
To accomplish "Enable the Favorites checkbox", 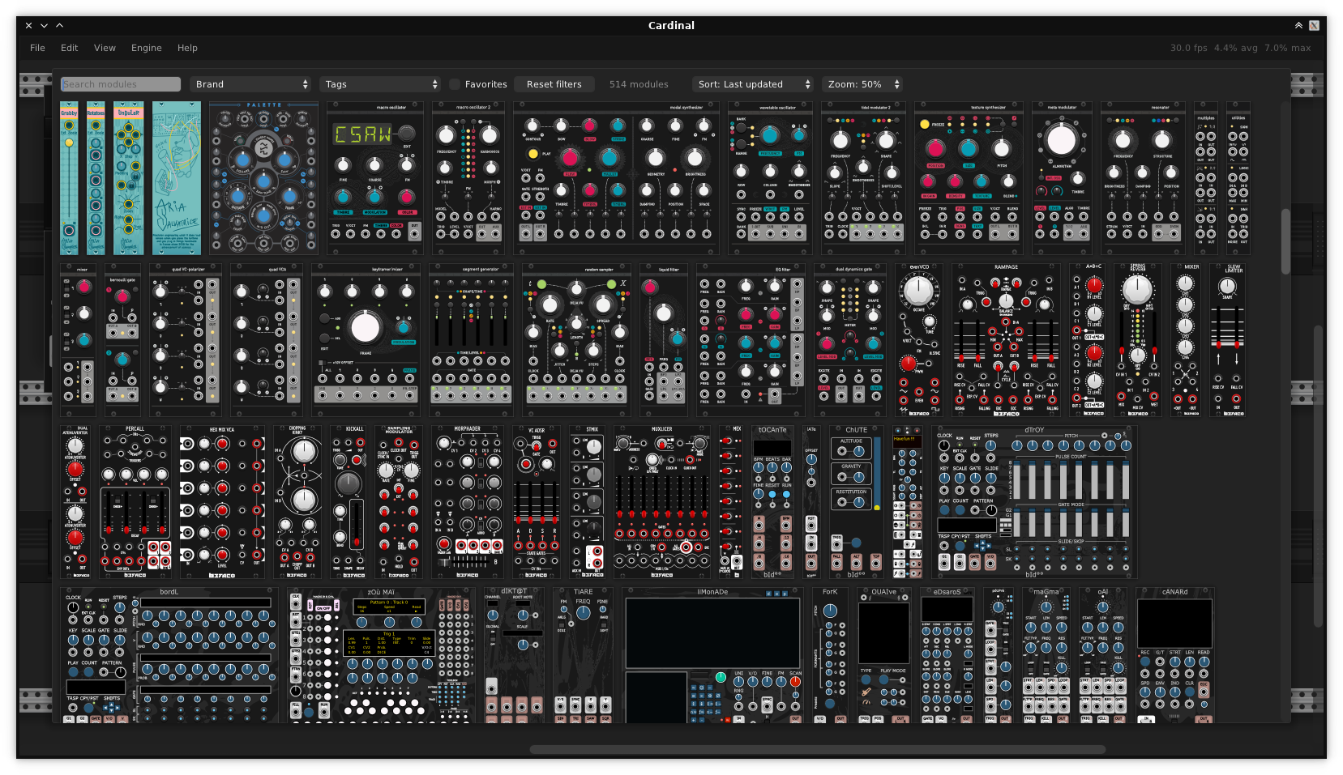I will click(455, 84).
